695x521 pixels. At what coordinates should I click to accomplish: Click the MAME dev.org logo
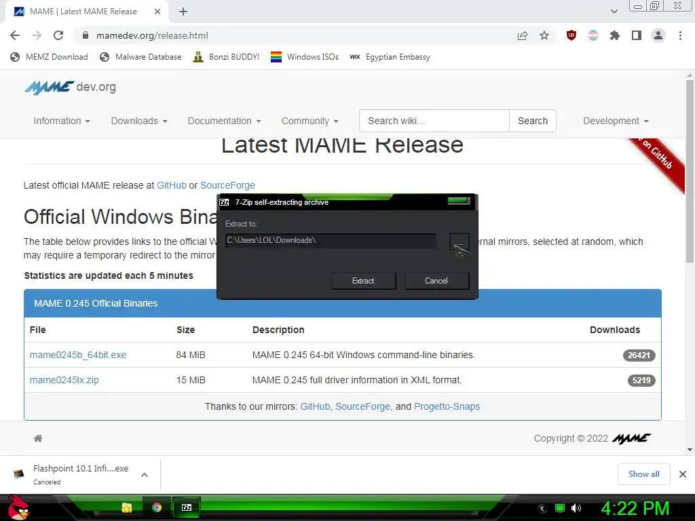tap(70, 88)
